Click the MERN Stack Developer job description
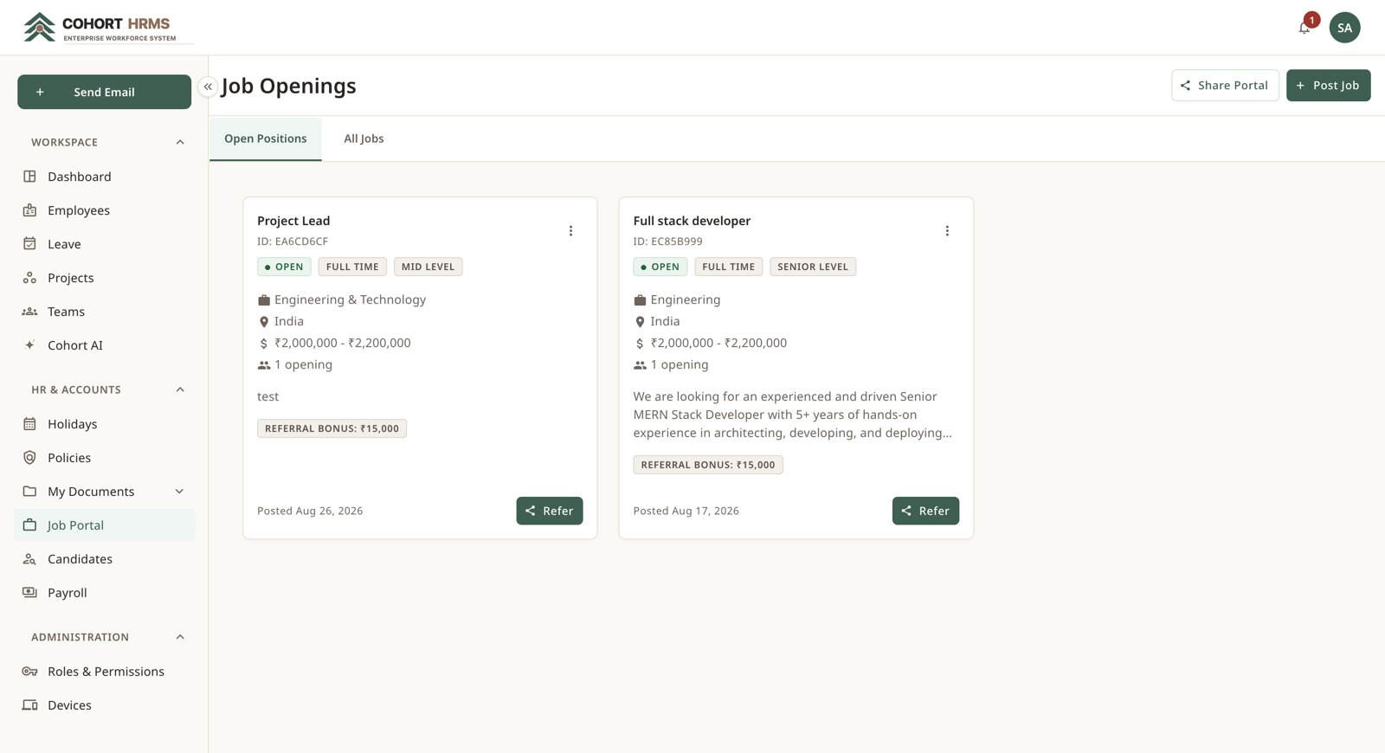Image resolution: width=1385 pixels, height=753 pixels. click(793, 415)
